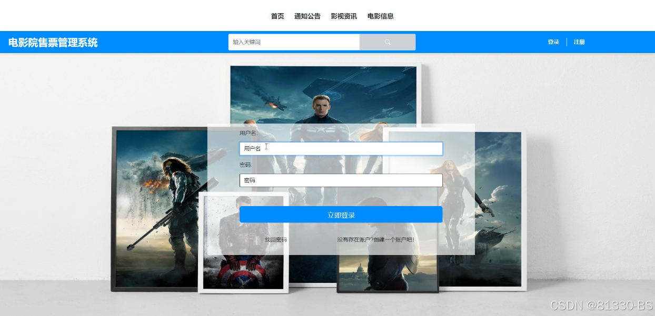Click the 登录 link in header
The height and width of the screenshot is (316, 655).
coord(553,42)
